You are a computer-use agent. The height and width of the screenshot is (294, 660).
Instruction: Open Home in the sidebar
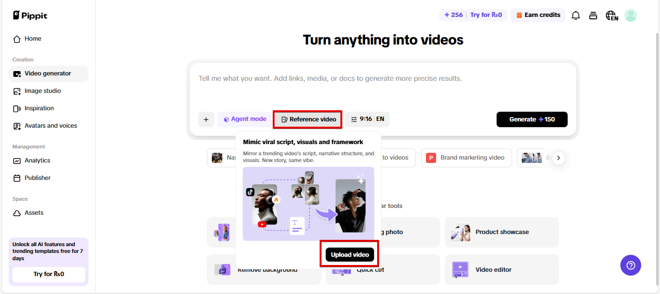click(x=33, y=39)
